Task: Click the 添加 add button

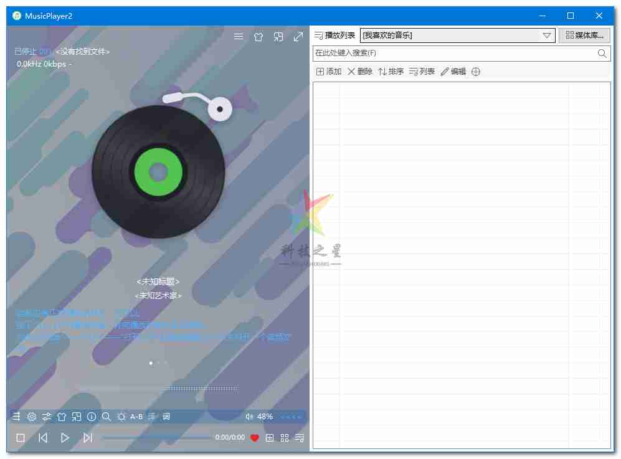Action: click(329, 72)
